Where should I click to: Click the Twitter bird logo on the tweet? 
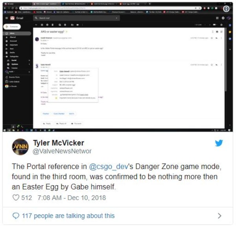tap(219, 143)
